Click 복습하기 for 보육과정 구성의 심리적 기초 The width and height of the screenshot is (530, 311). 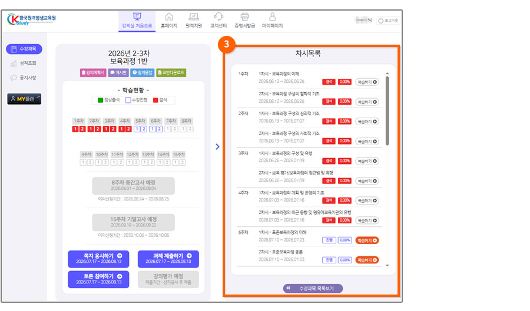click(x=367, y=122)
